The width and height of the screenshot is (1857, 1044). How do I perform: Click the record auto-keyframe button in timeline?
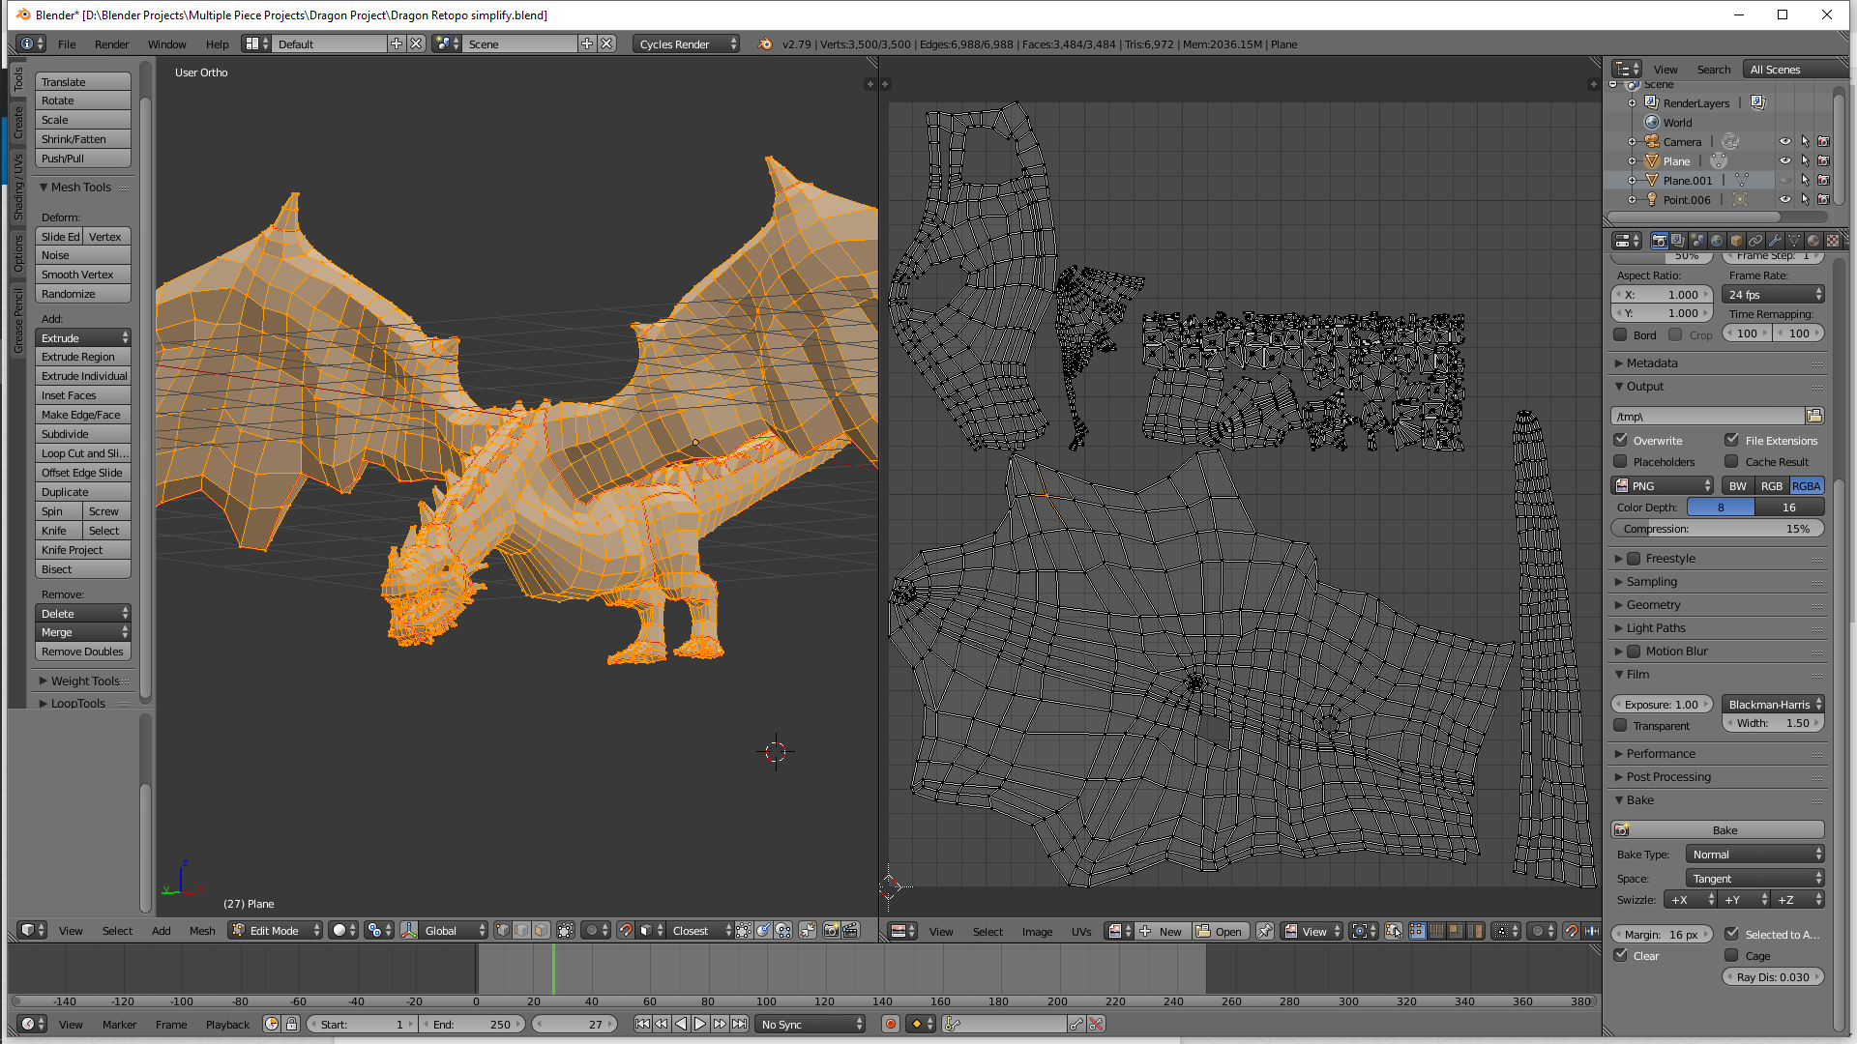[891, 1024]
